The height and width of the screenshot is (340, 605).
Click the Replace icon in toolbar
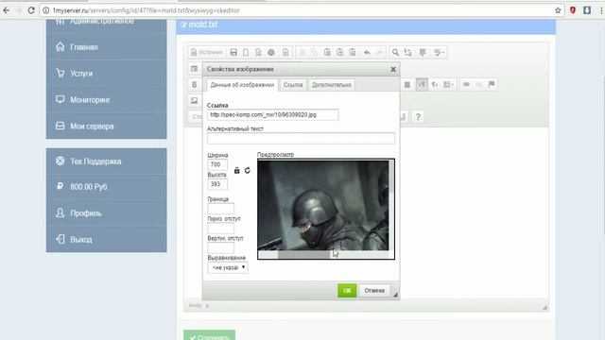tap(407, 53)
